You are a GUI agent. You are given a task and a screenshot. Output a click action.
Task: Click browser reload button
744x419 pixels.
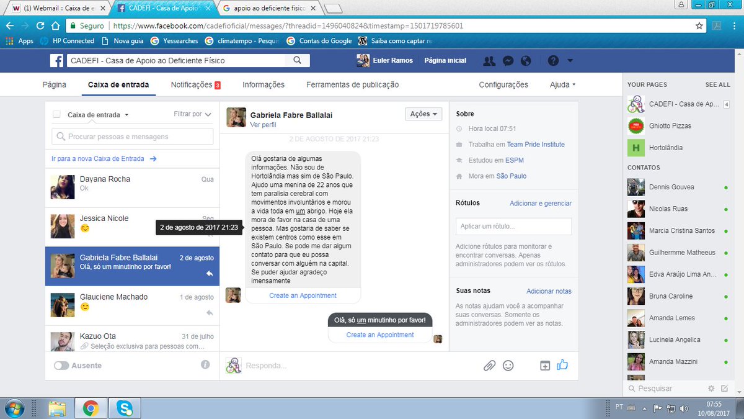(40, 26)
